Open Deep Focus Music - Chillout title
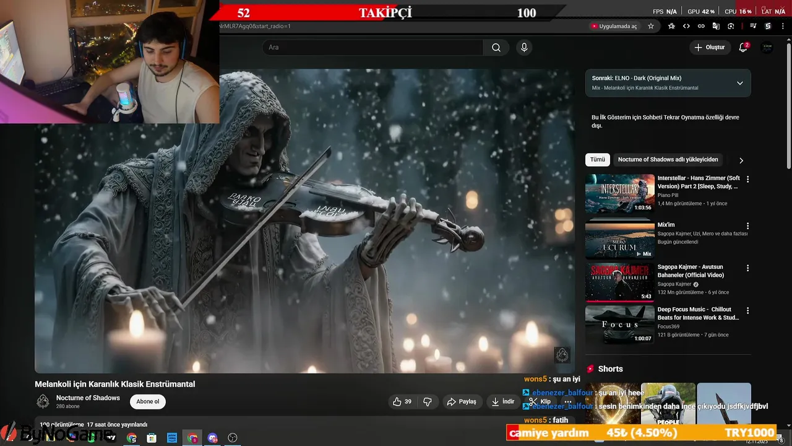The height and width of the screenshot is (446, 792). click(698, 313)
